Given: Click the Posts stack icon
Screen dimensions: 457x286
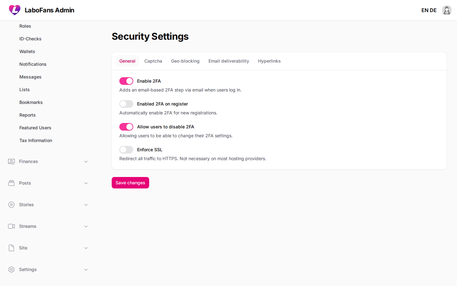Looking at the screenshot, I should click(x=11, y=183).
